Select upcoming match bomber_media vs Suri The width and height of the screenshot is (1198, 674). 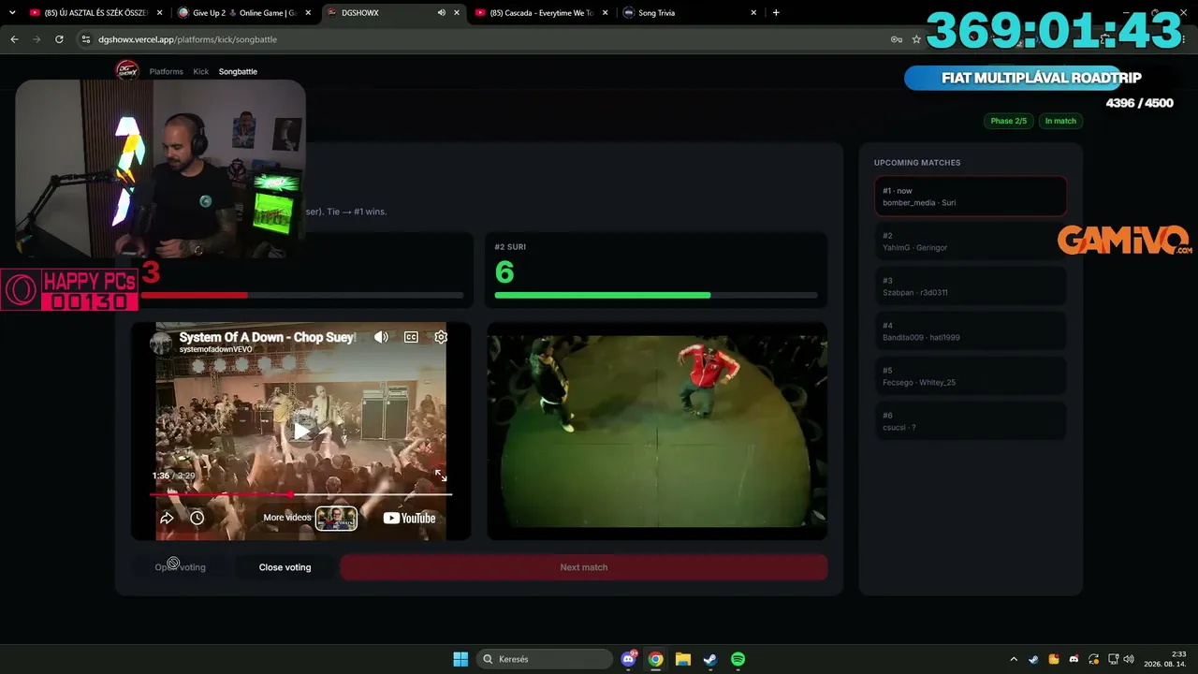(971, 197)
